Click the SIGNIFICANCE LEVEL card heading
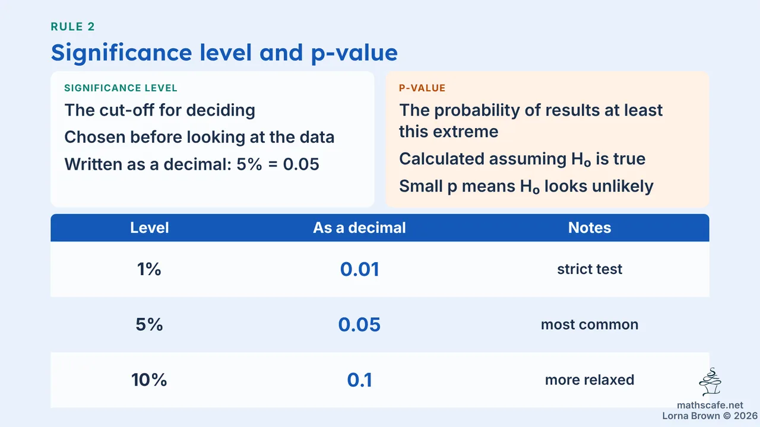The width and height of the screenshot is (760, 427). pos(121,88)
